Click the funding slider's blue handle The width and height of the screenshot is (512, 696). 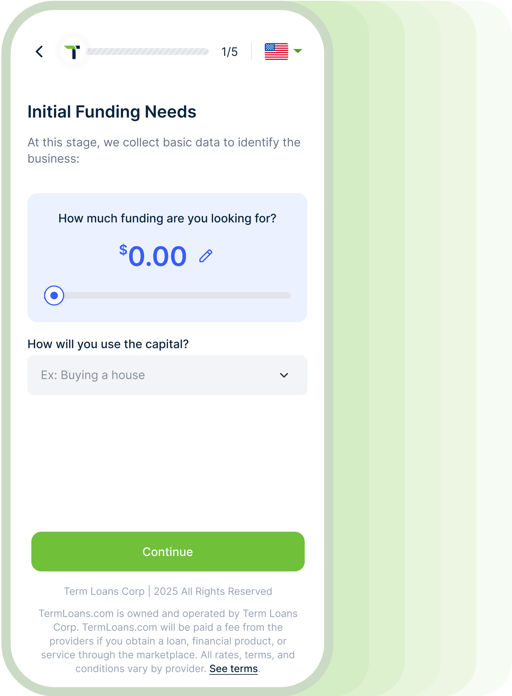[54, 295]
